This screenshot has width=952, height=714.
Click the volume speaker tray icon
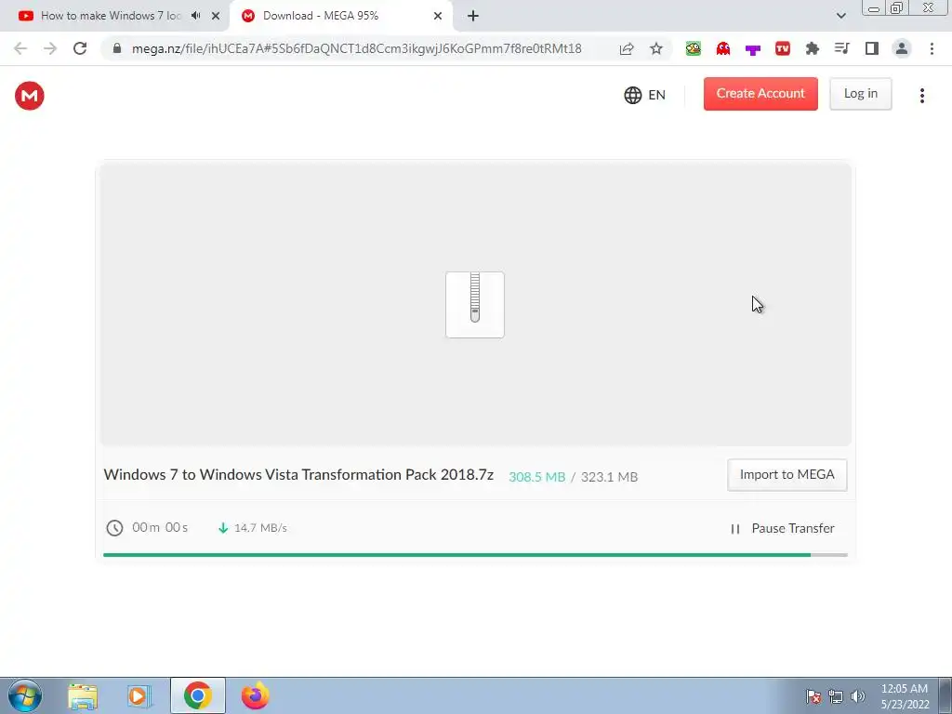[857, 696]
